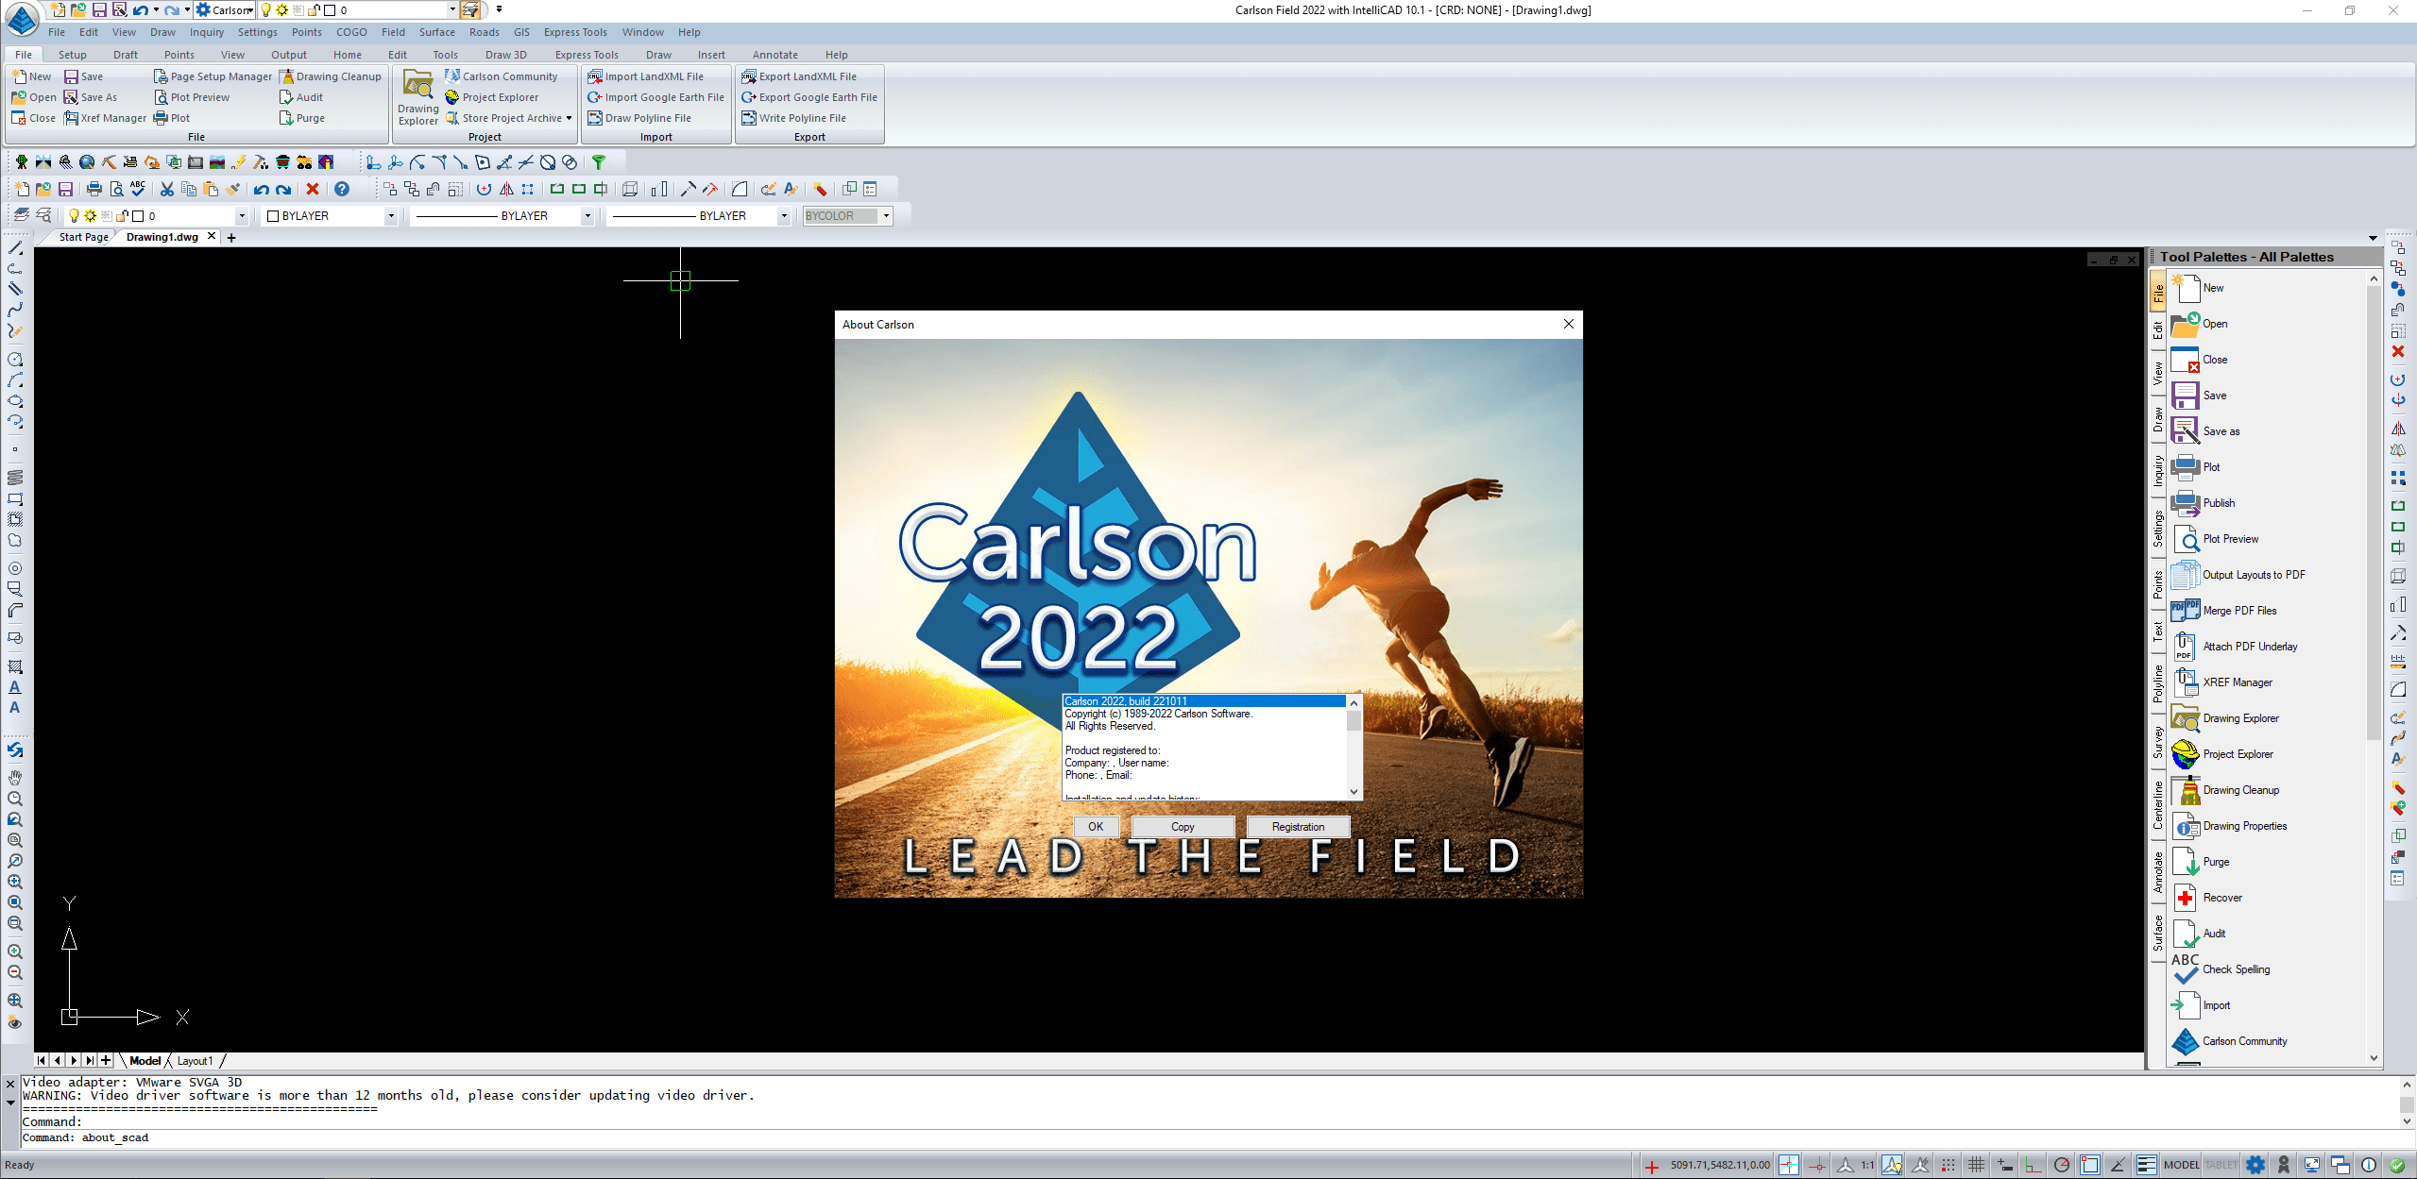Toggle snap dots in status bar
The height and width of the screenshot is (1179, 2417).
[x=1948, y=1165]
